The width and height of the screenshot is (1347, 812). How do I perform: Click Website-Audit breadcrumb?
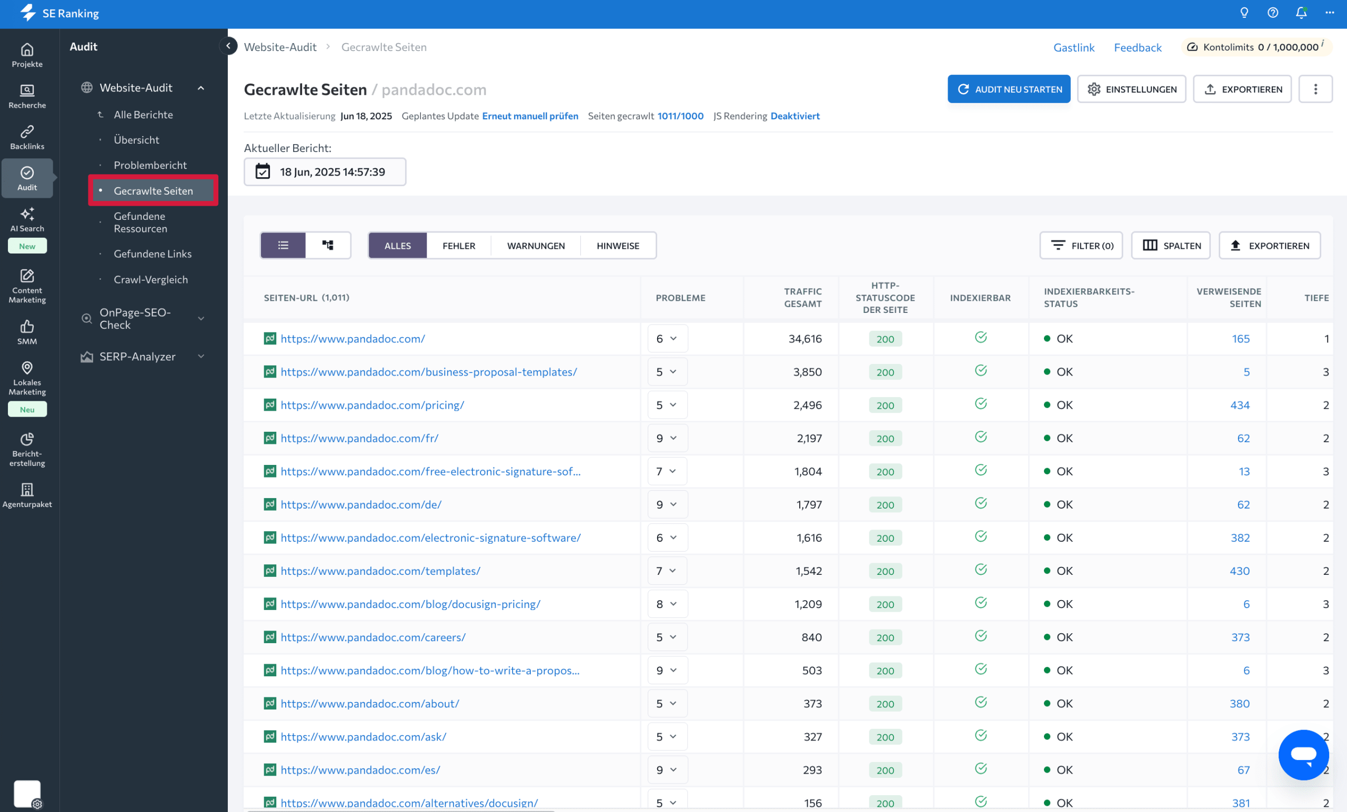click(x=280, y=47)
